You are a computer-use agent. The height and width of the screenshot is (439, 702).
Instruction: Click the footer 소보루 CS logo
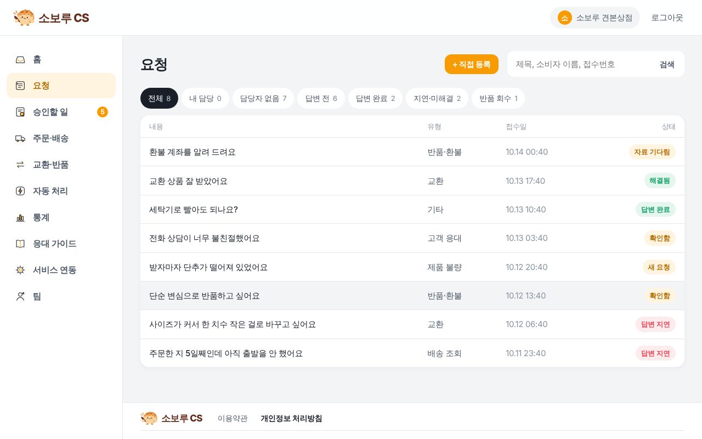pyautogui.click(x=172, y=418)
